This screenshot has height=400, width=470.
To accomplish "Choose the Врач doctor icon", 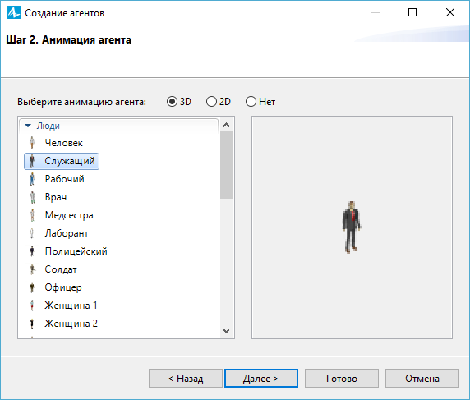I will point(32,197).
